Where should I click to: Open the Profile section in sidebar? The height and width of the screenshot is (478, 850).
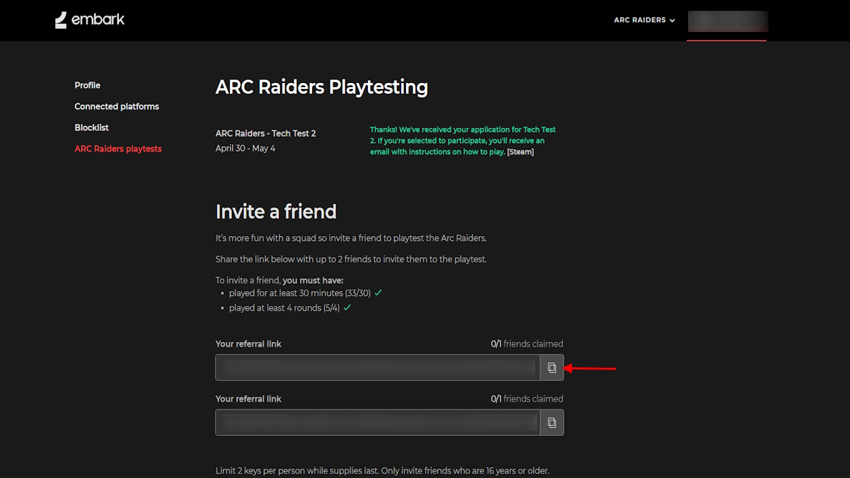coord(87,85)
